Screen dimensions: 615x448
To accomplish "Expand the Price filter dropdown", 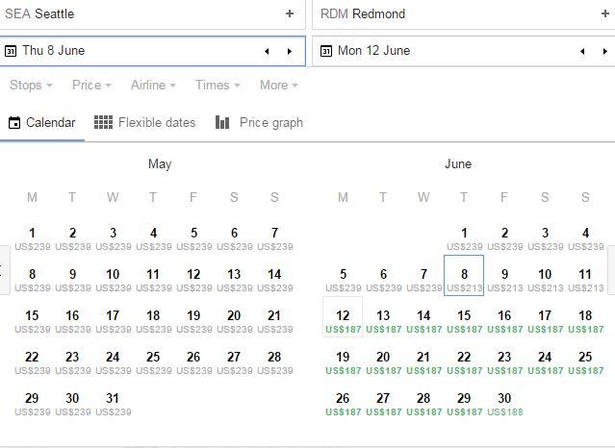I will pos(91,86).
